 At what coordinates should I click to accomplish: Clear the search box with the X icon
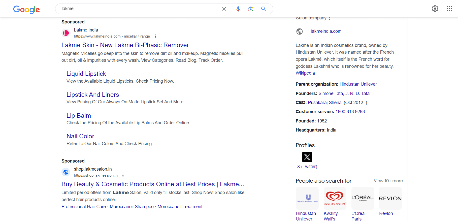click(224, 9)
